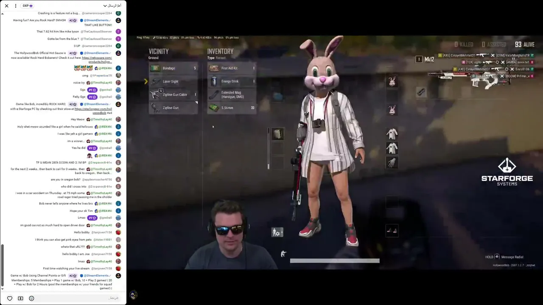The height and width of the screenshot is (305, 543).
Task: Click the gloves equipment slot
Action: 392,162
